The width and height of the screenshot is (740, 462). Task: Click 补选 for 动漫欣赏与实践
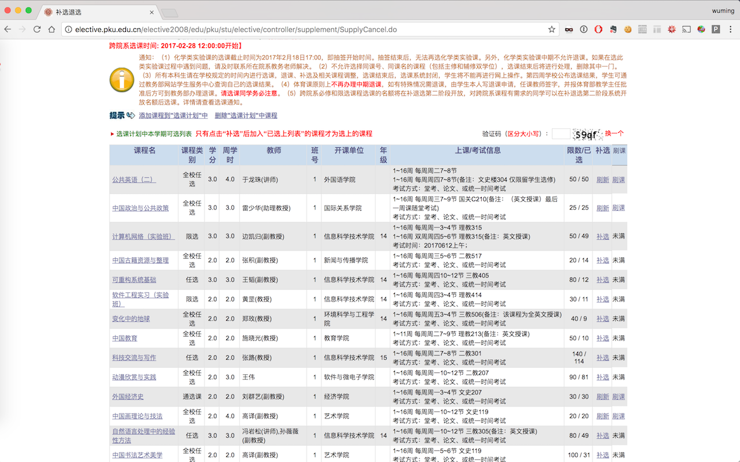coord(602,377)
